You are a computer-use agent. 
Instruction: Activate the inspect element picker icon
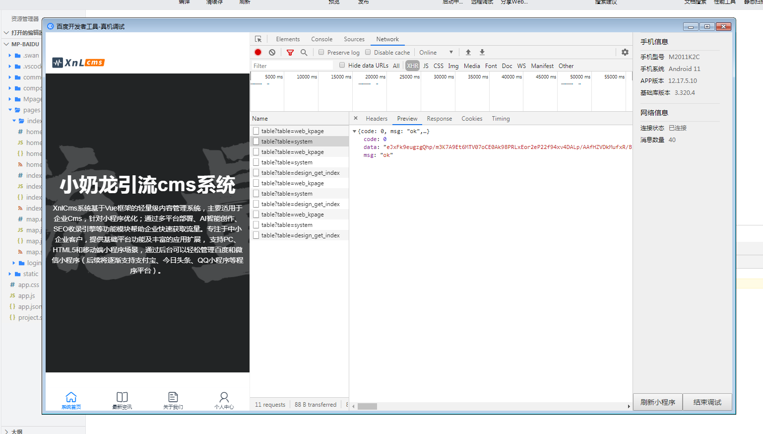coord(258,39)
